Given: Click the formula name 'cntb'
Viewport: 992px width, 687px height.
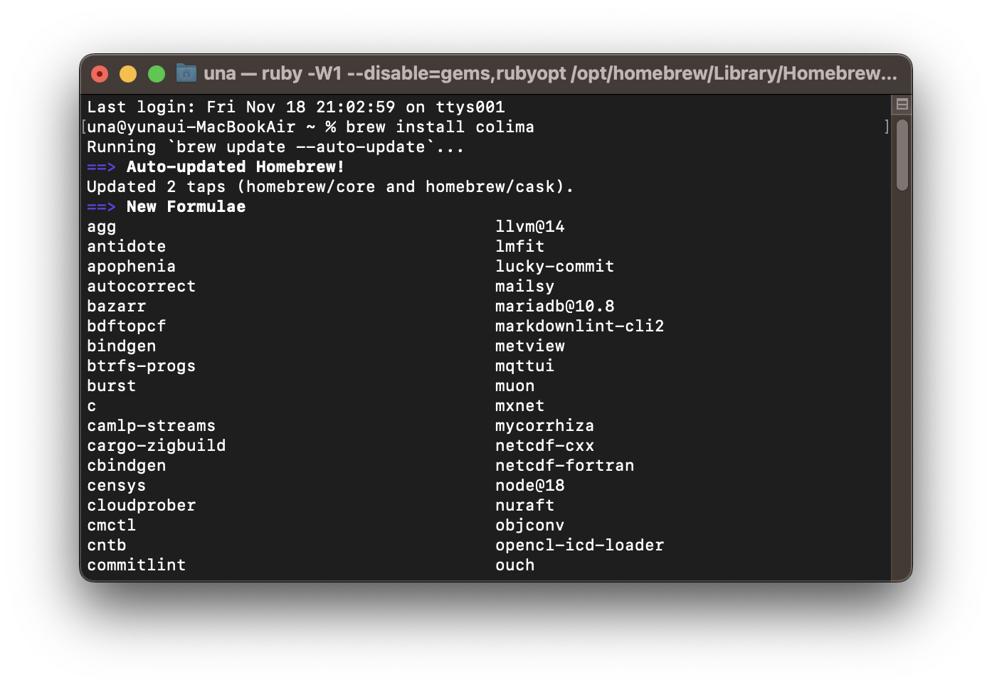Looking at the screenshot, I should point(107,545).
